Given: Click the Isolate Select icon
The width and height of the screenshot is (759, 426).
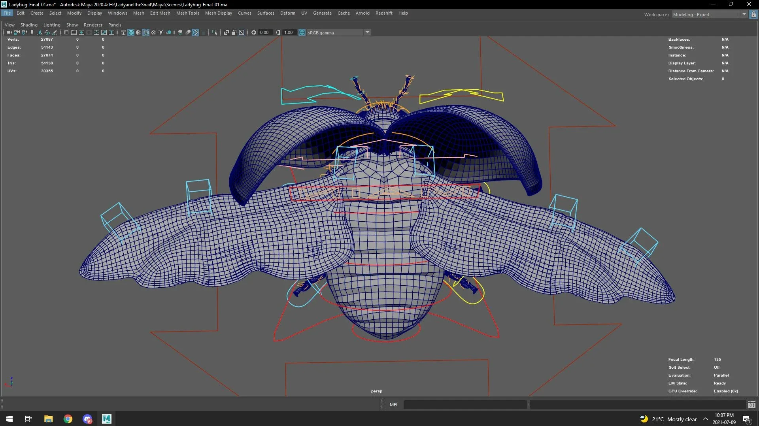Looking at the screenshot, I should [215, 32].
